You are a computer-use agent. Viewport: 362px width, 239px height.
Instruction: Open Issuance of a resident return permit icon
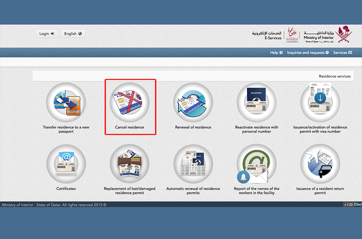[320, 164]
